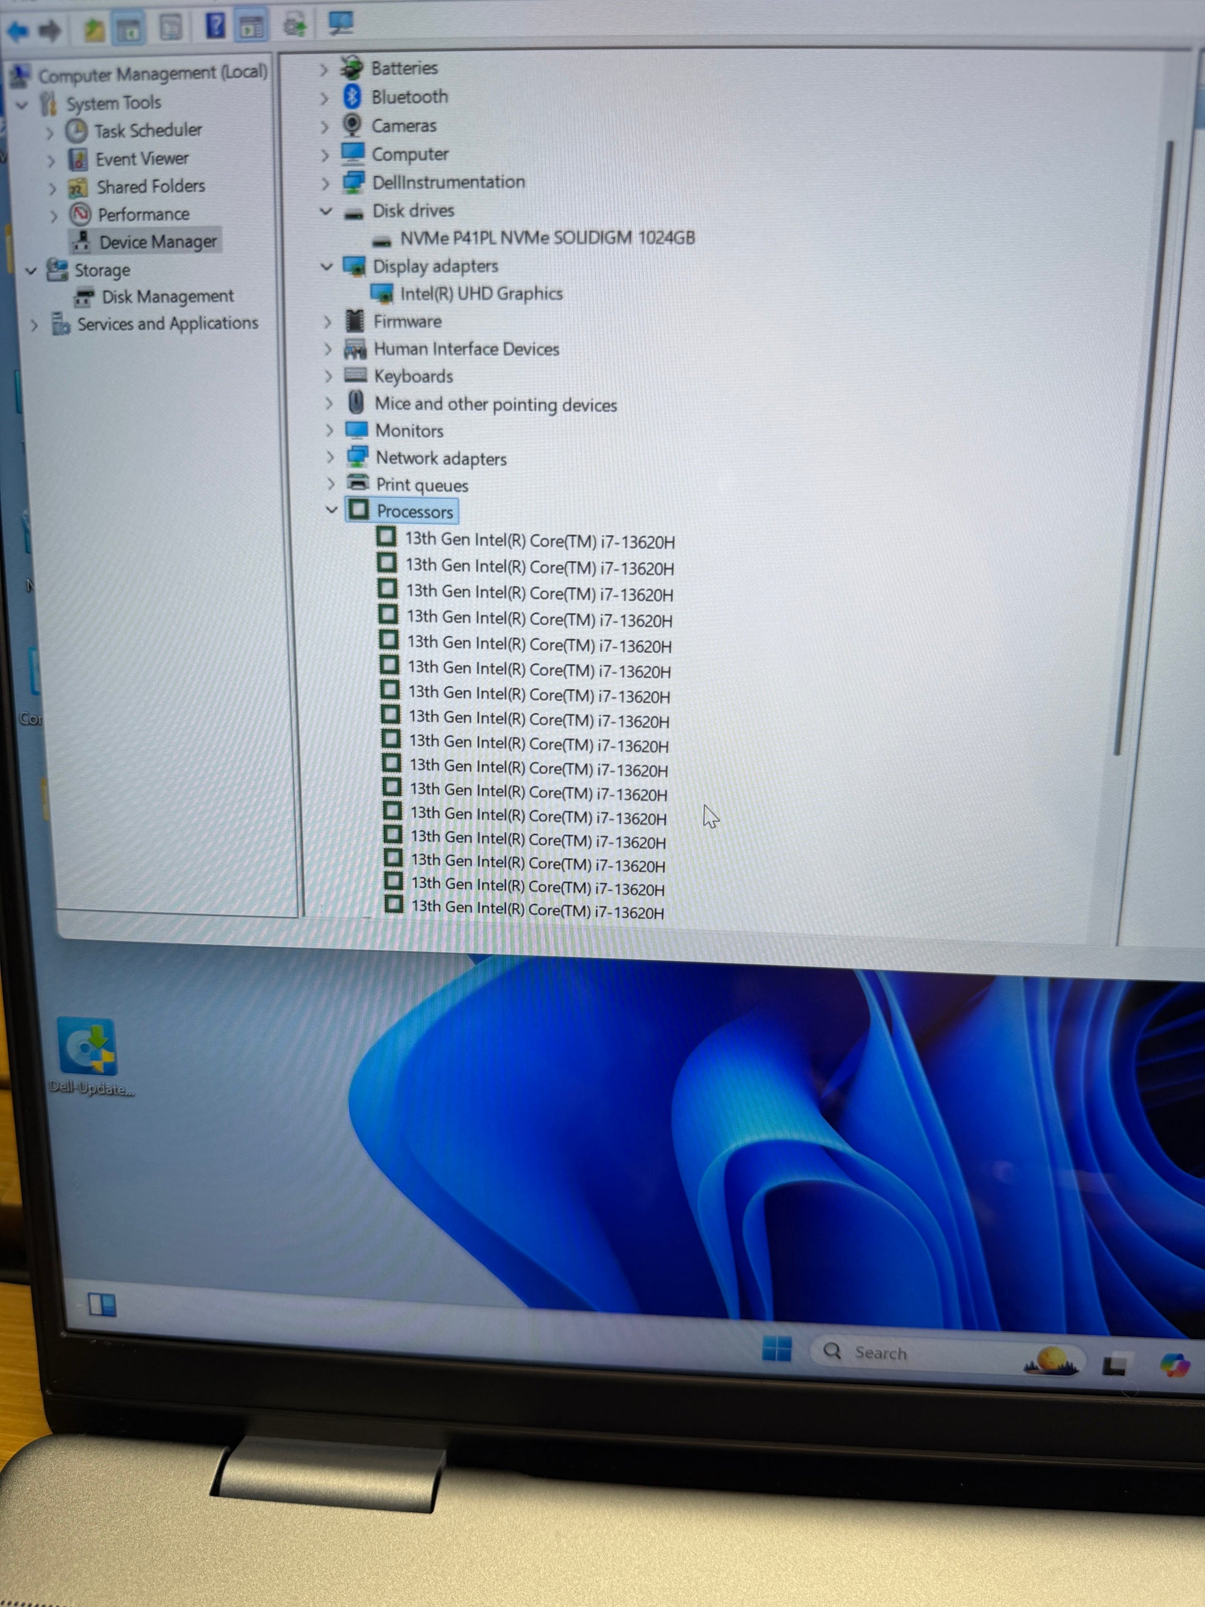Click the Back arrow toolbar icon
Viewport: 1205px width, 1607px height.
click(16, 31)
